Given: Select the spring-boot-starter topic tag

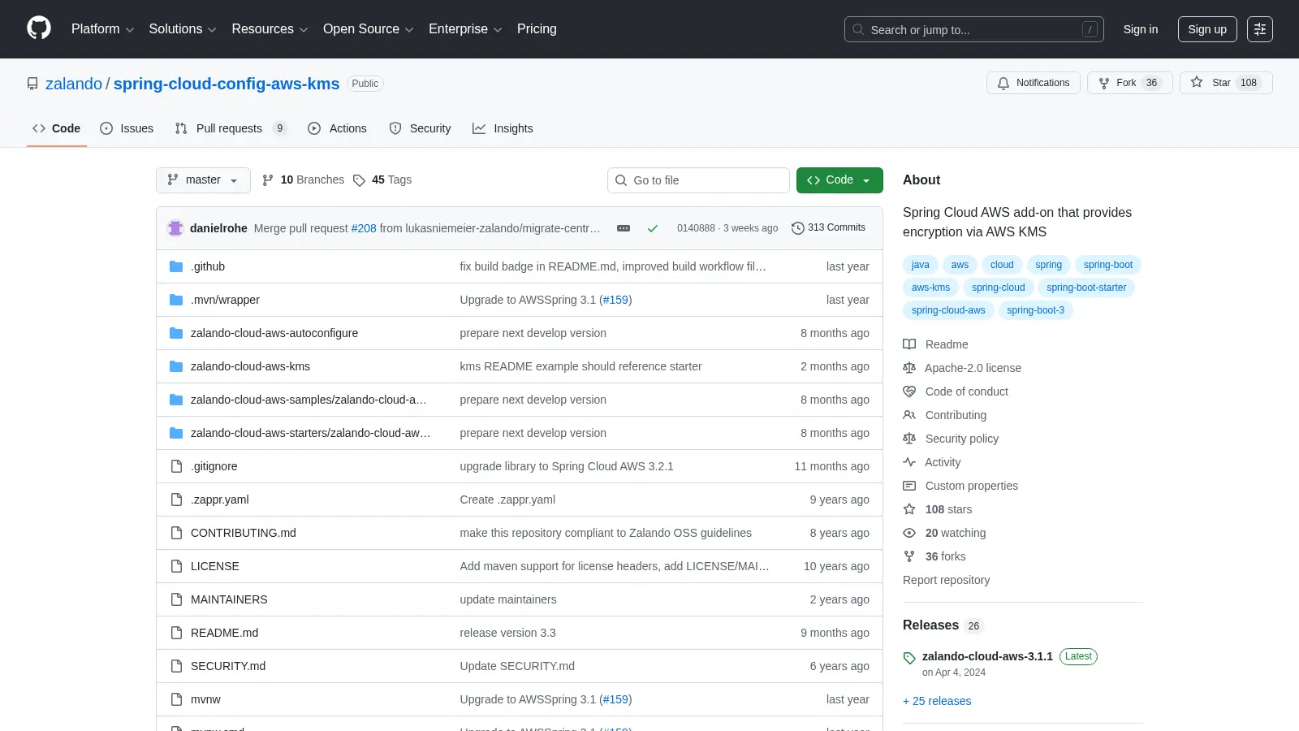Looking at the screenshot, I should (x=1086, y=288).
